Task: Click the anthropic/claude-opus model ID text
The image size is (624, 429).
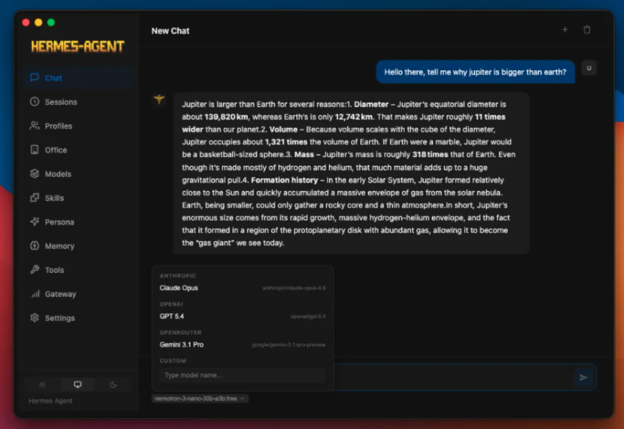Action: (x=294, y=288)
